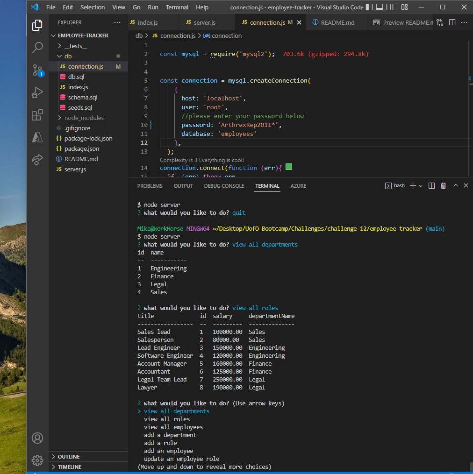The width and height of the screenshot is (473, 474).
Task: Open the Go menu
Action: point(136,7)
